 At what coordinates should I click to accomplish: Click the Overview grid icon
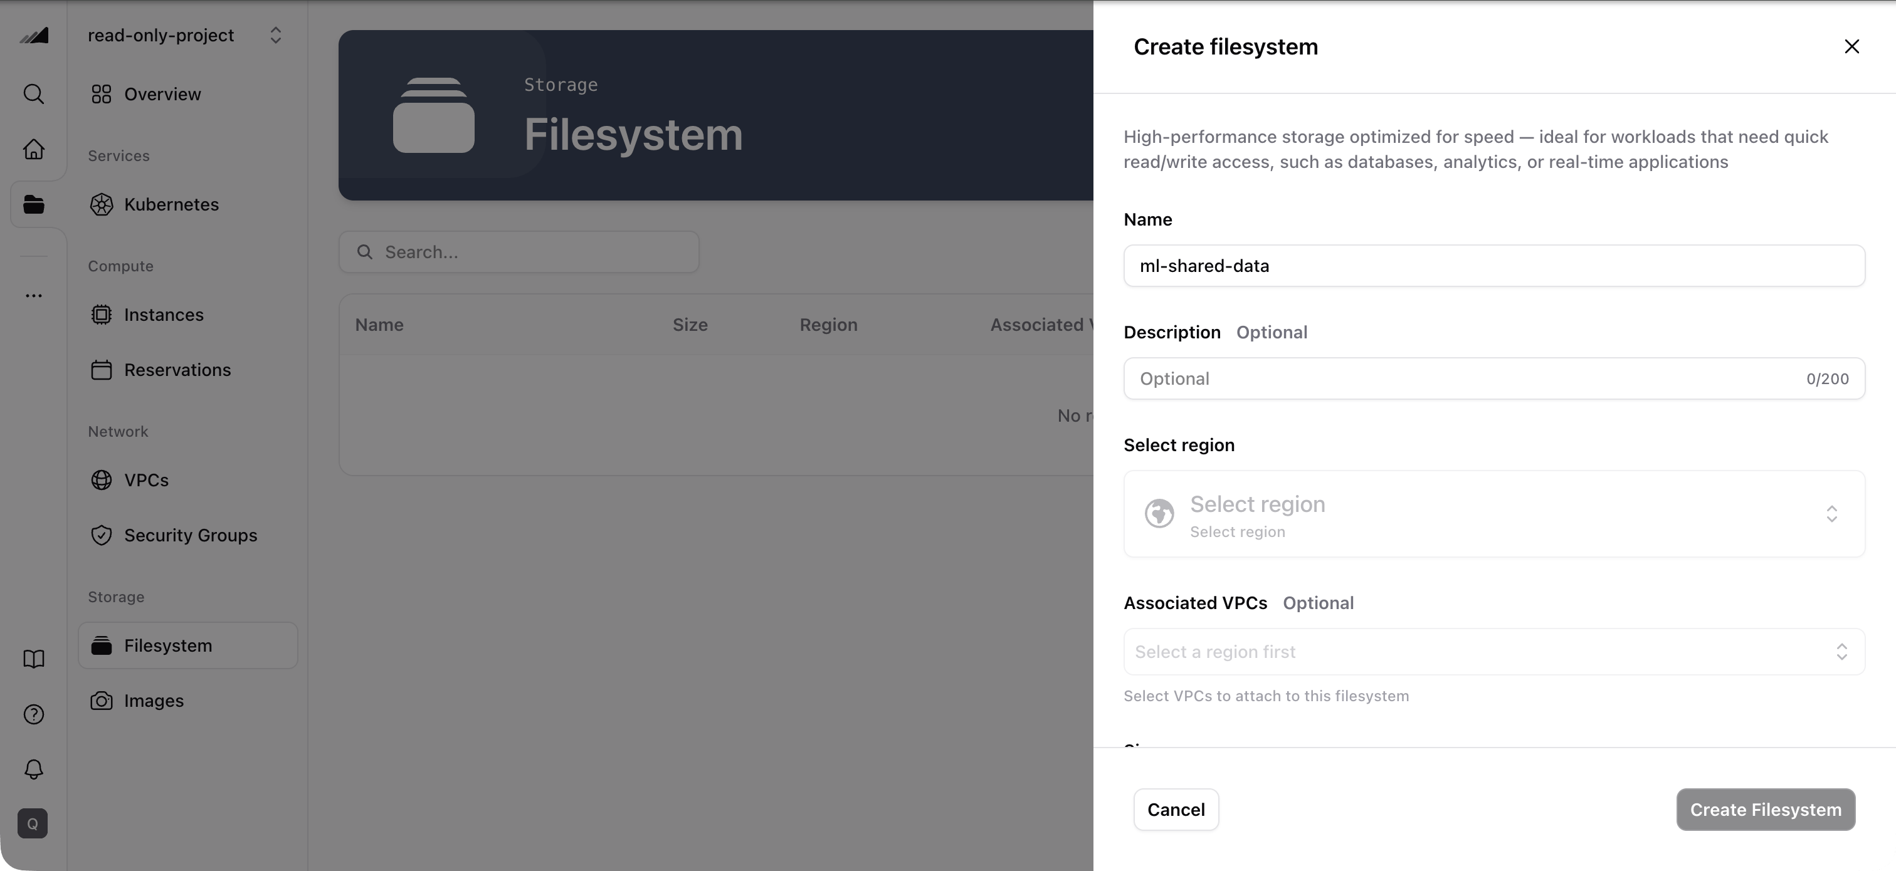coord(102,94)
